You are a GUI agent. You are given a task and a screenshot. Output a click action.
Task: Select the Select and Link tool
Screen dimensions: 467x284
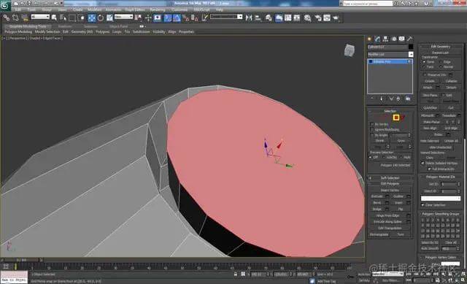(7, 18)
